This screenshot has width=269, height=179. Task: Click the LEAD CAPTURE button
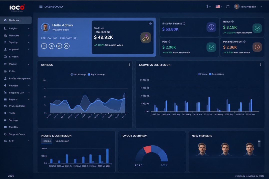67,38
